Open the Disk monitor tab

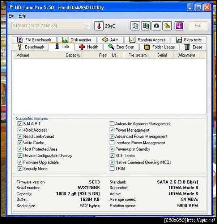(77, 40)
